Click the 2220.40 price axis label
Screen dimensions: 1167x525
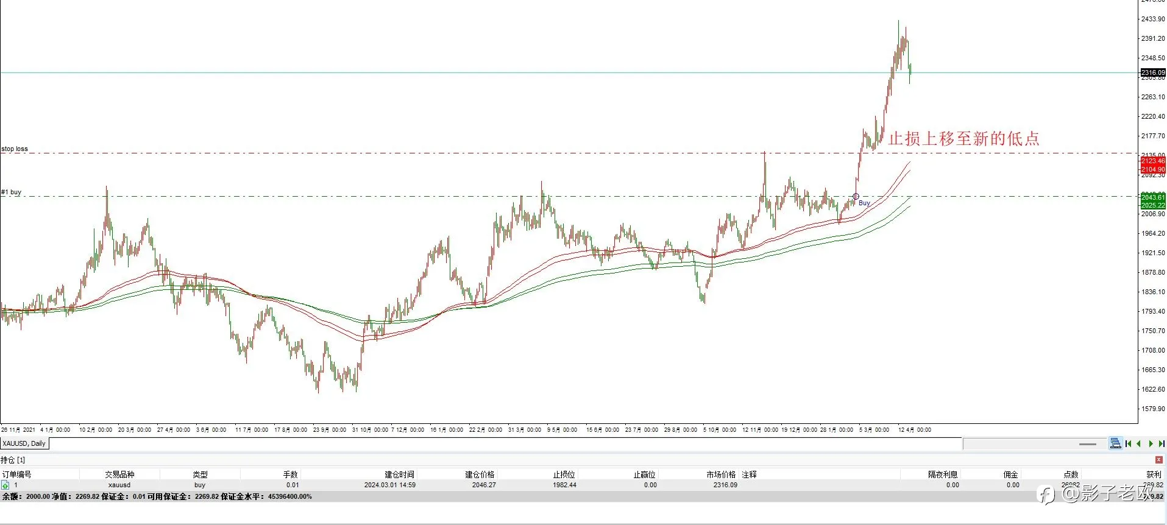point(1153,116)
